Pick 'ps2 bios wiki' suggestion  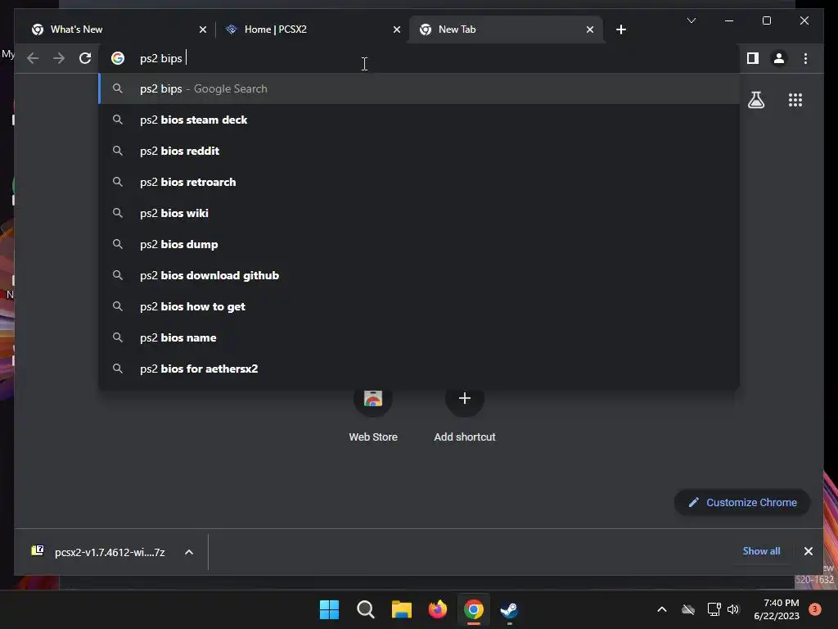pos(419,213)
